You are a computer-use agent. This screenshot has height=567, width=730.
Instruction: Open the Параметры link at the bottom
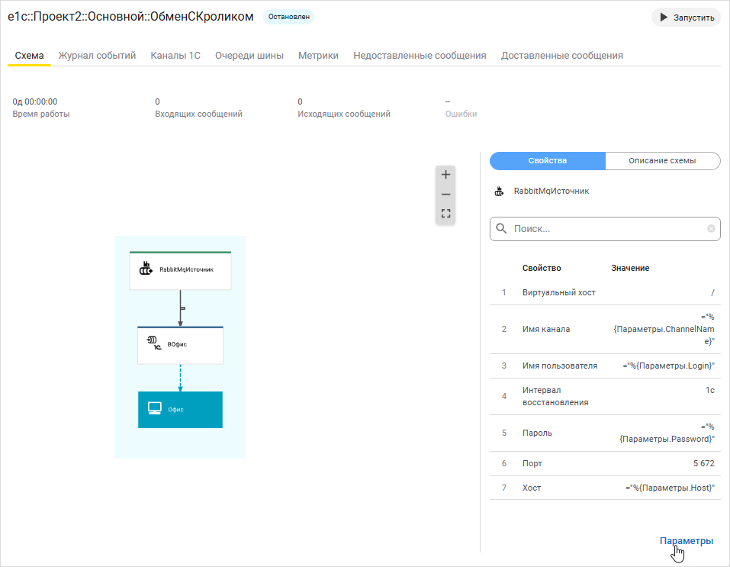686,540
